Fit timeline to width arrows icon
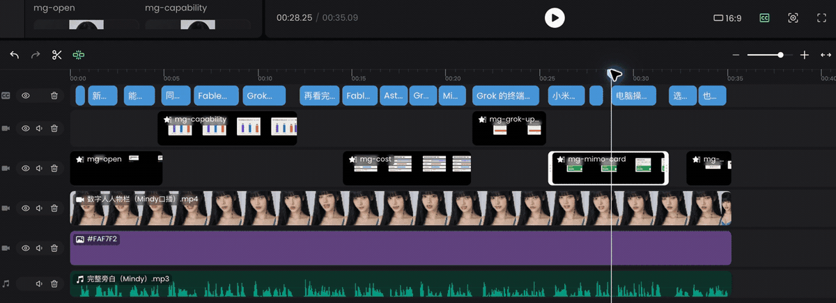This screenshot has width=836, height=303. coord(826,55)
